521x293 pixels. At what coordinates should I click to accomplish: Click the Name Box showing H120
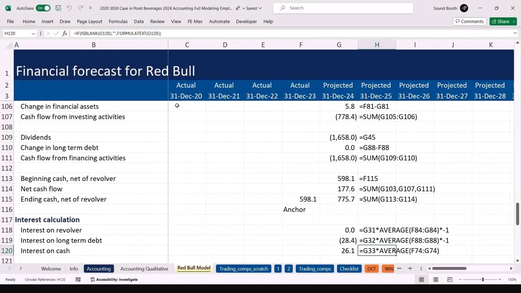pos(16,33)
